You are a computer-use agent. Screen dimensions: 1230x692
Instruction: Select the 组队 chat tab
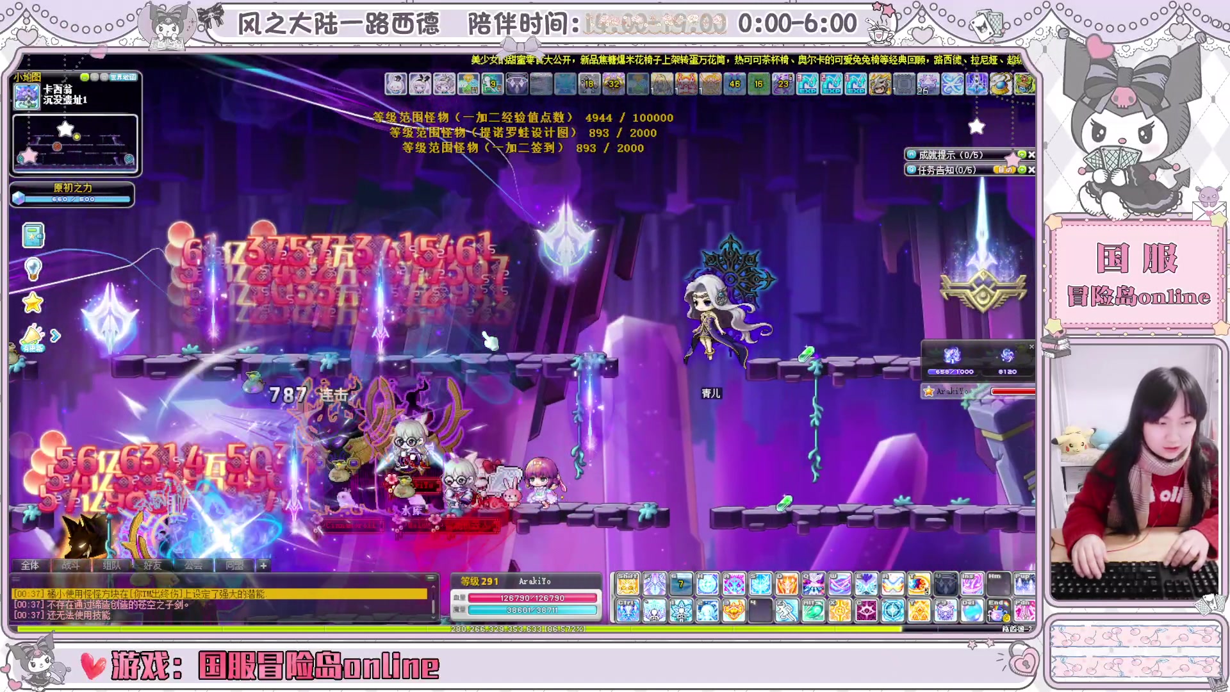[x=111, y=565]
